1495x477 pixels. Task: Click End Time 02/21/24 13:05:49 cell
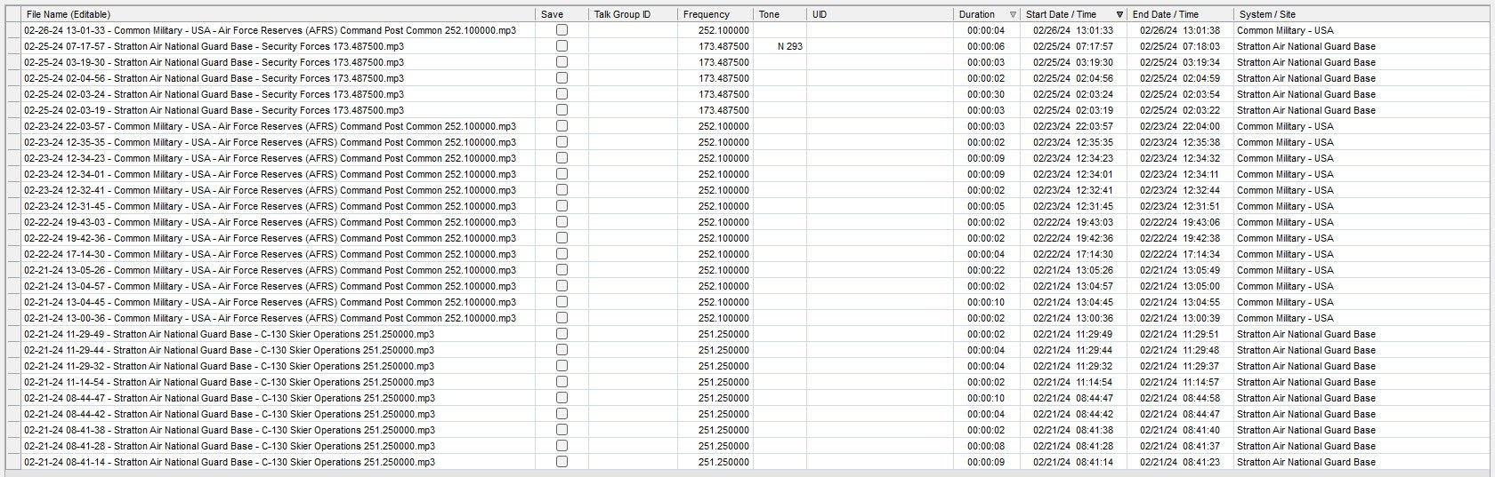[x=1180, y=270]
